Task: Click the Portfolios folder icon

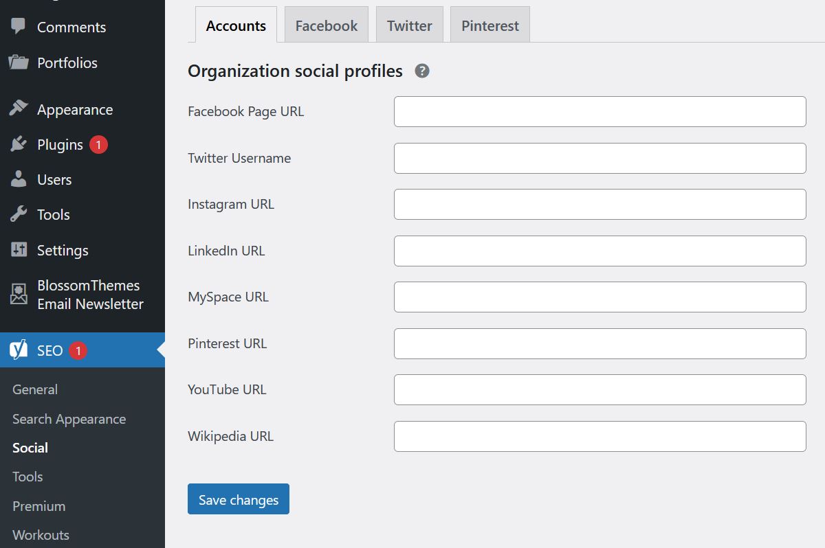Action: click(19, 62)
